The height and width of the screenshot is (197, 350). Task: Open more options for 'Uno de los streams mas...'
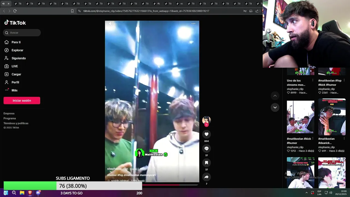click(x=313, y=80)
